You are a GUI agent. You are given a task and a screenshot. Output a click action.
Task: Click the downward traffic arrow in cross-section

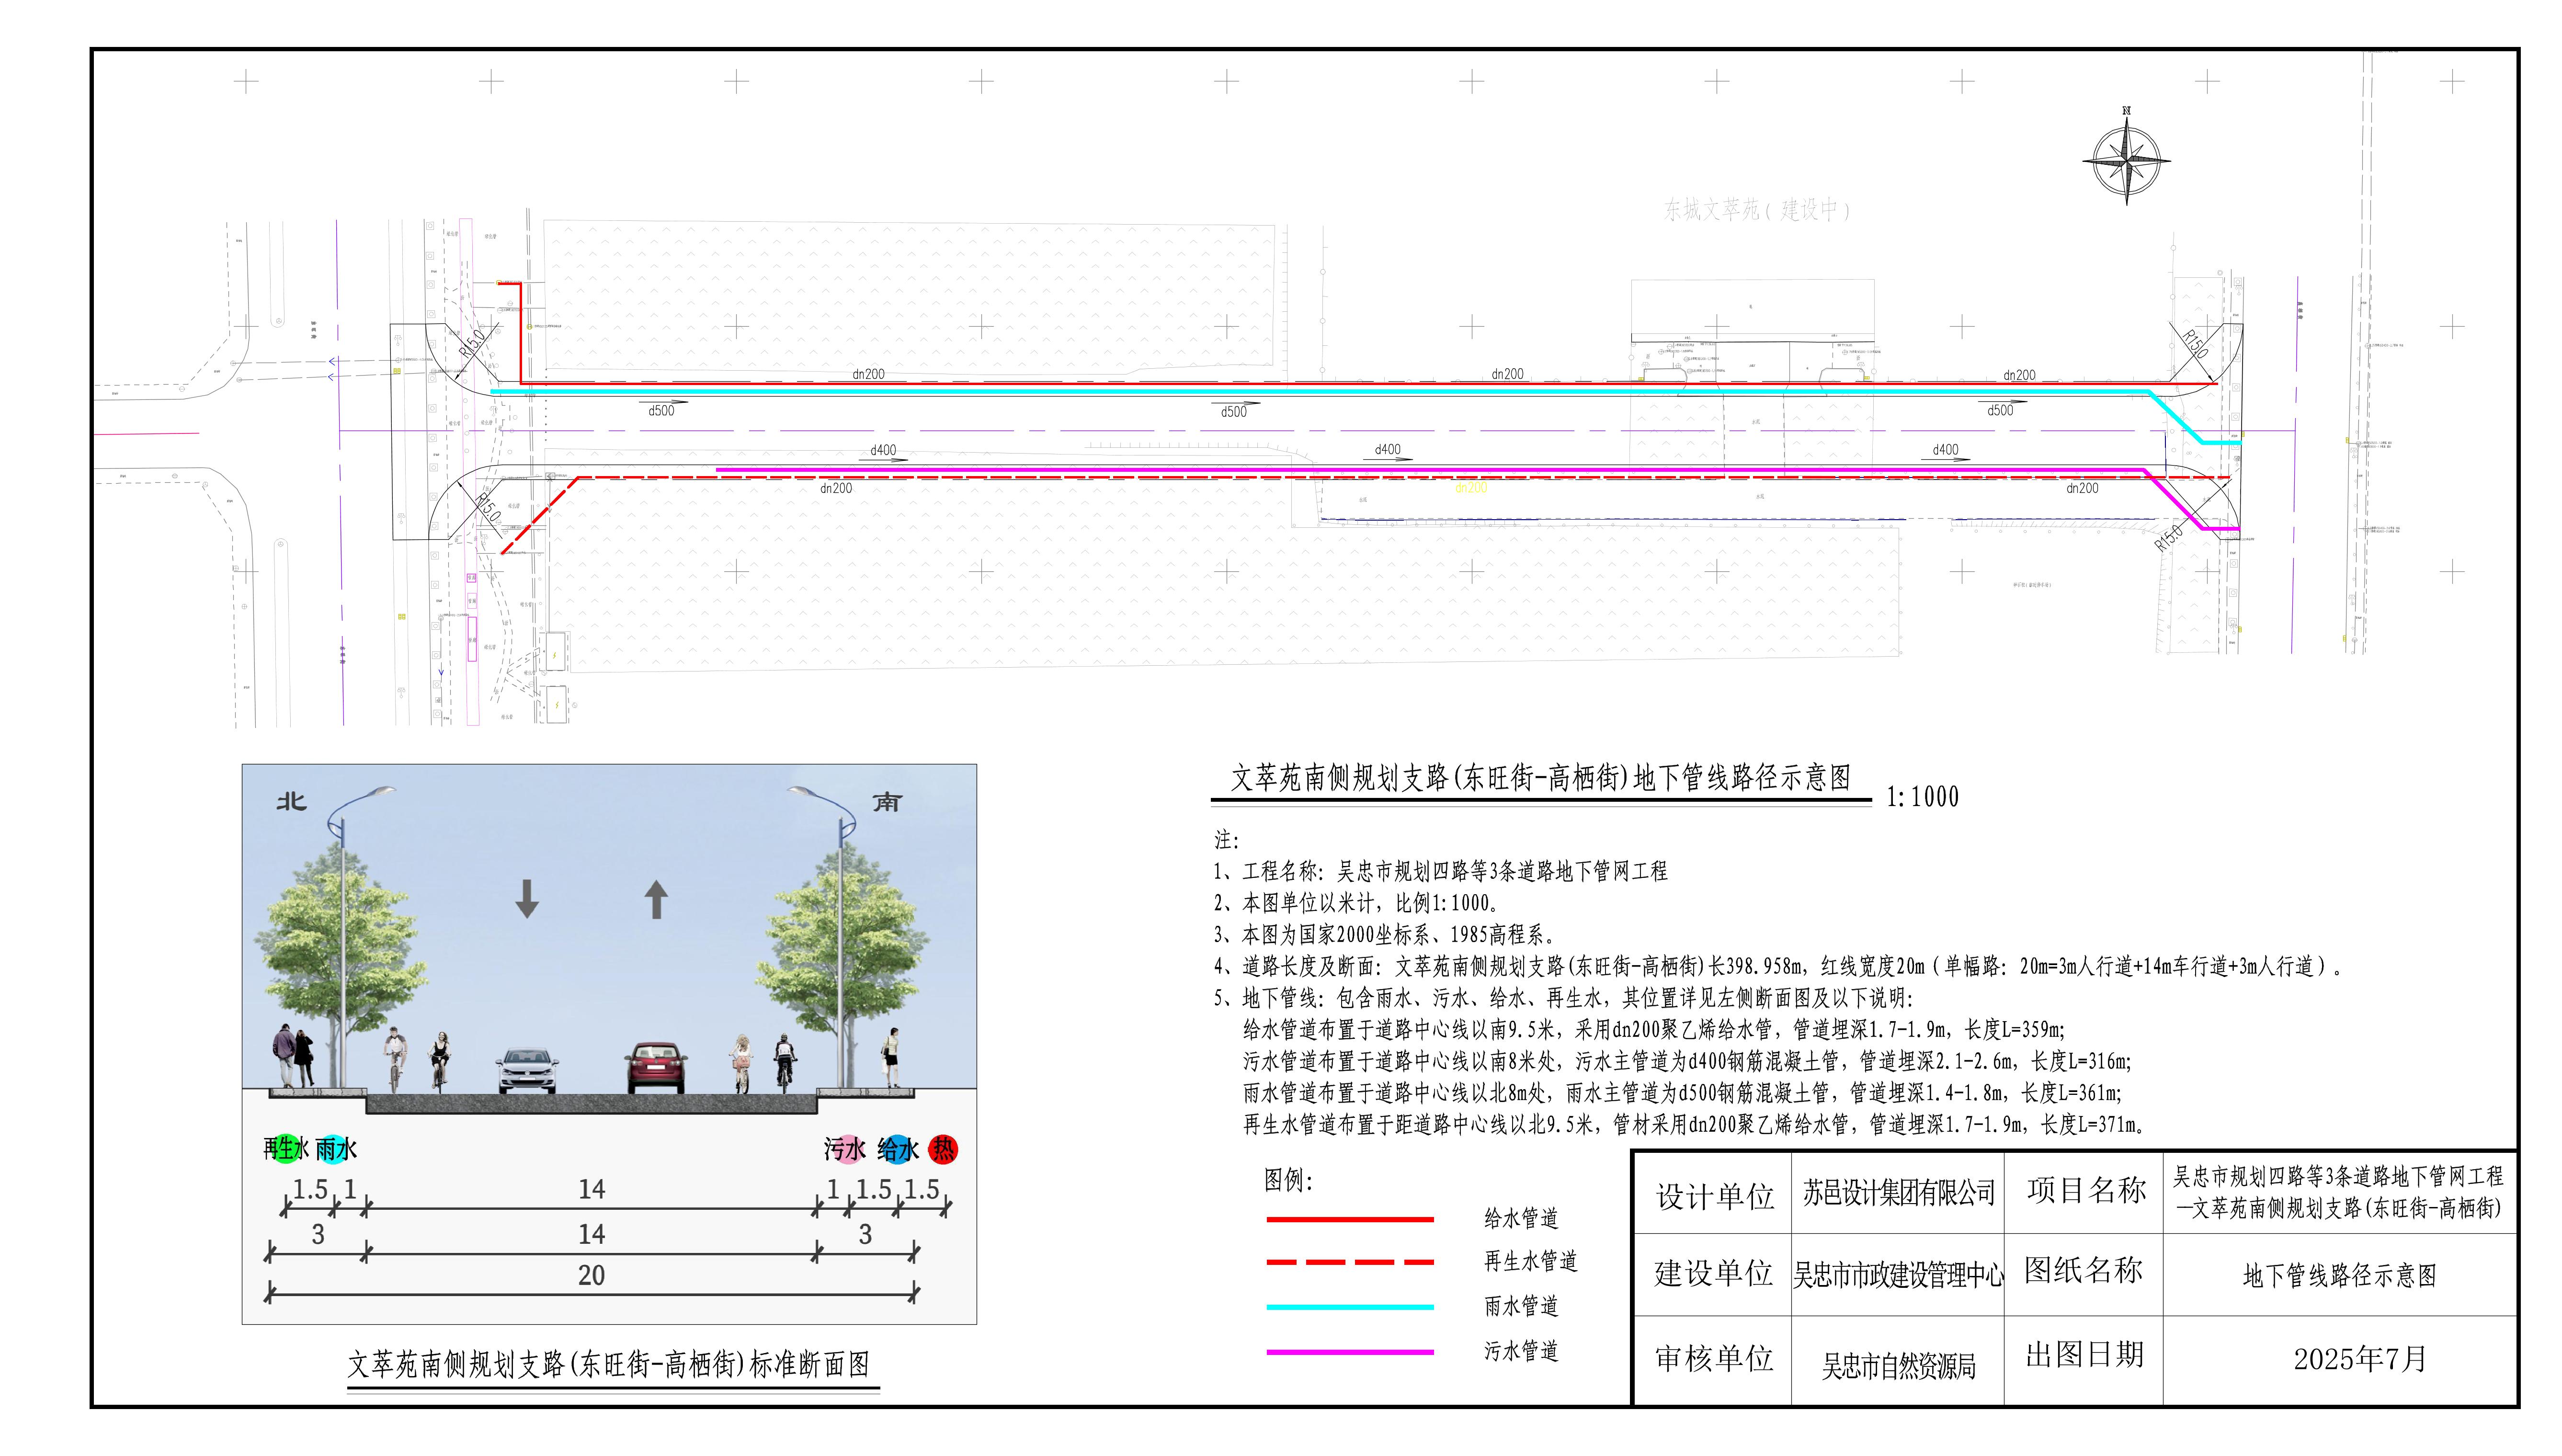tap(527, 898)
